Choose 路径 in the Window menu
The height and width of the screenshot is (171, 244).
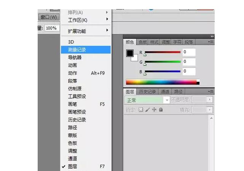tap(86, 128)
